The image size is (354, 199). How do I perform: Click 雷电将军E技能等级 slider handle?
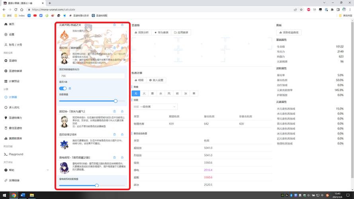[97, 185]
